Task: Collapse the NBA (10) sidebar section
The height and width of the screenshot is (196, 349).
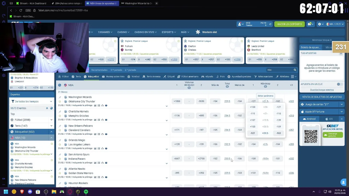Action: [x=51, y=138]
